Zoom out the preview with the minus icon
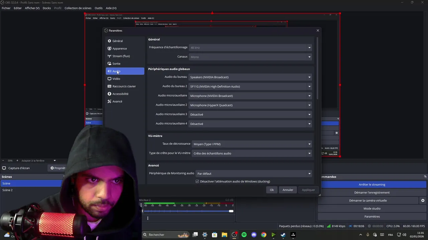Image resolution: width=428 pixels, height=240 pixels. 3,161
